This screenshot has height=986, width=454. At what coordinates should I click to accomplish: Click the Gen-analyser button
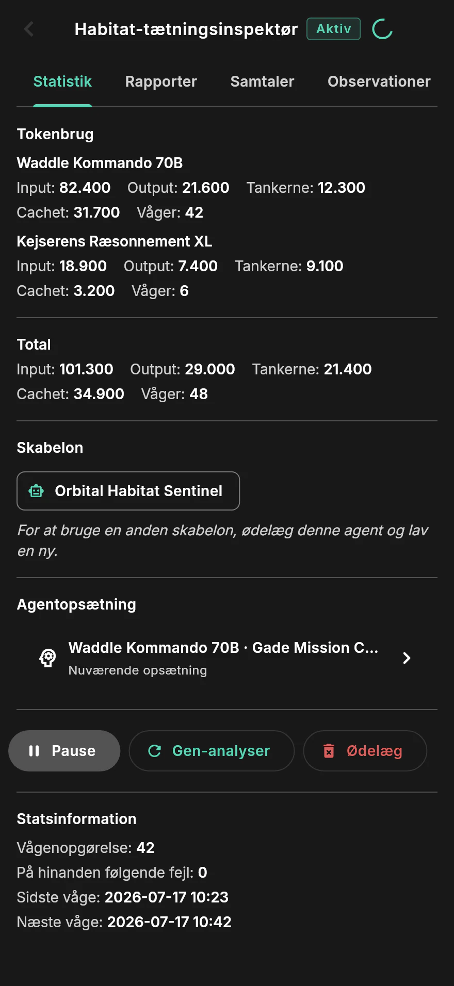click(x=212, y=751)
